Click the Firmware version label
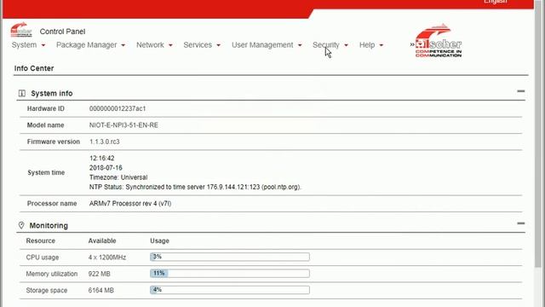 (54, 142)
